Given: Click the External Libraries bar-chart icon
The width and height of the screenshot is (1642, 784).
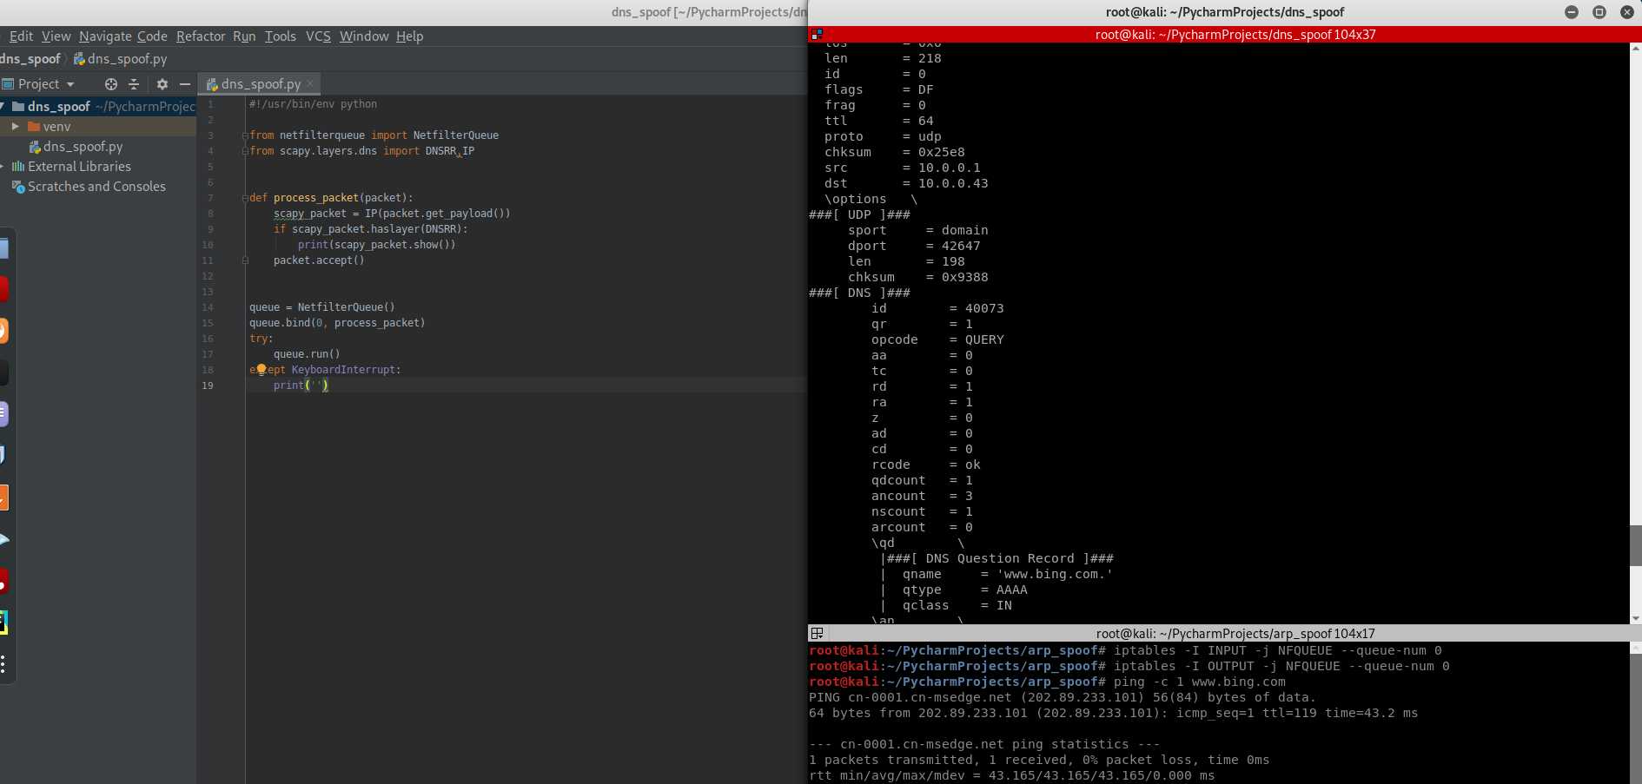Looking at the screenshot, I should [x=17, y=167].
